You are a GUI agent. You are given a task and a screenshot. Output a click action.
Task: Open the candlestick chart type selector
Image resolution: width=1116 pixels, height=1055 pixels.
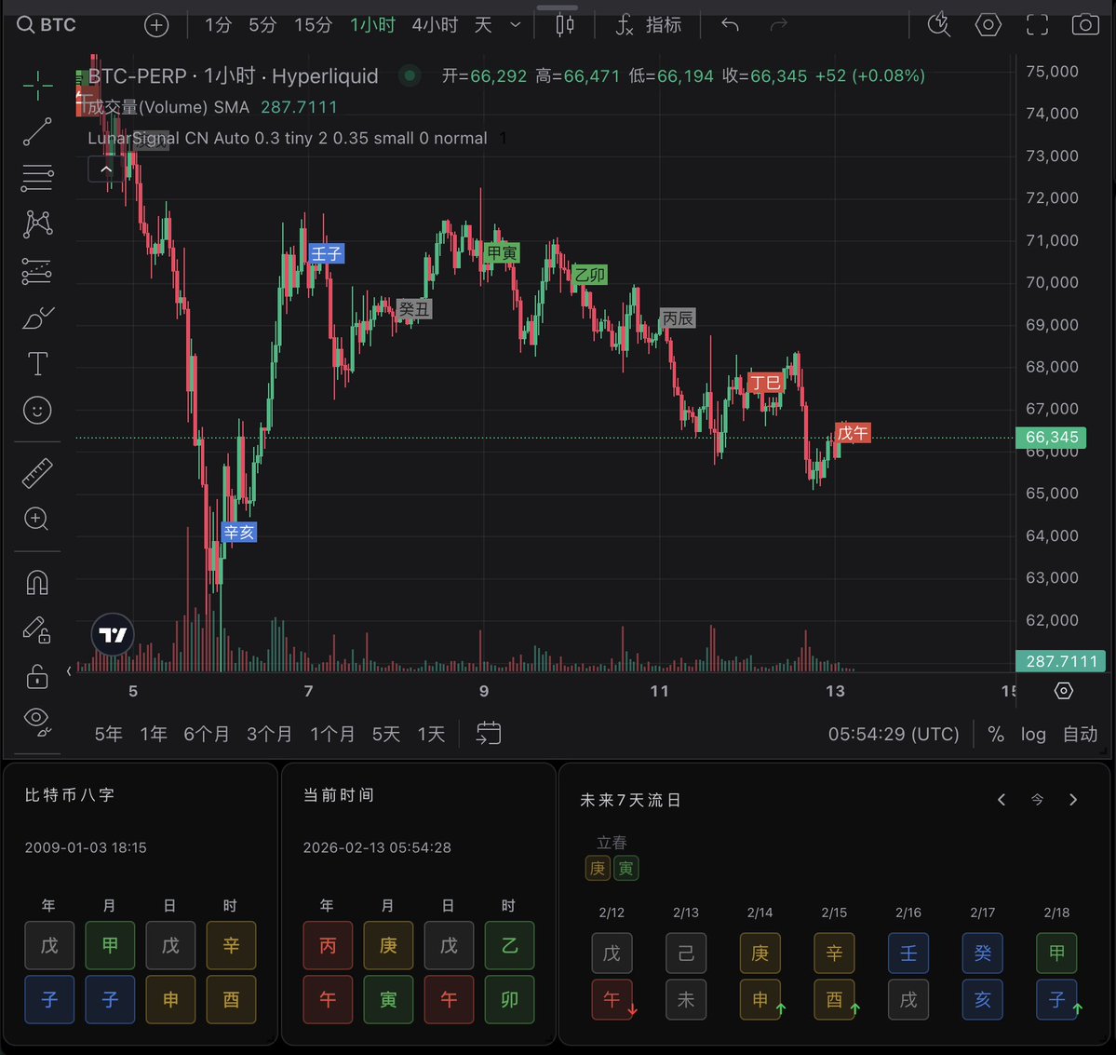pos(565,25)
